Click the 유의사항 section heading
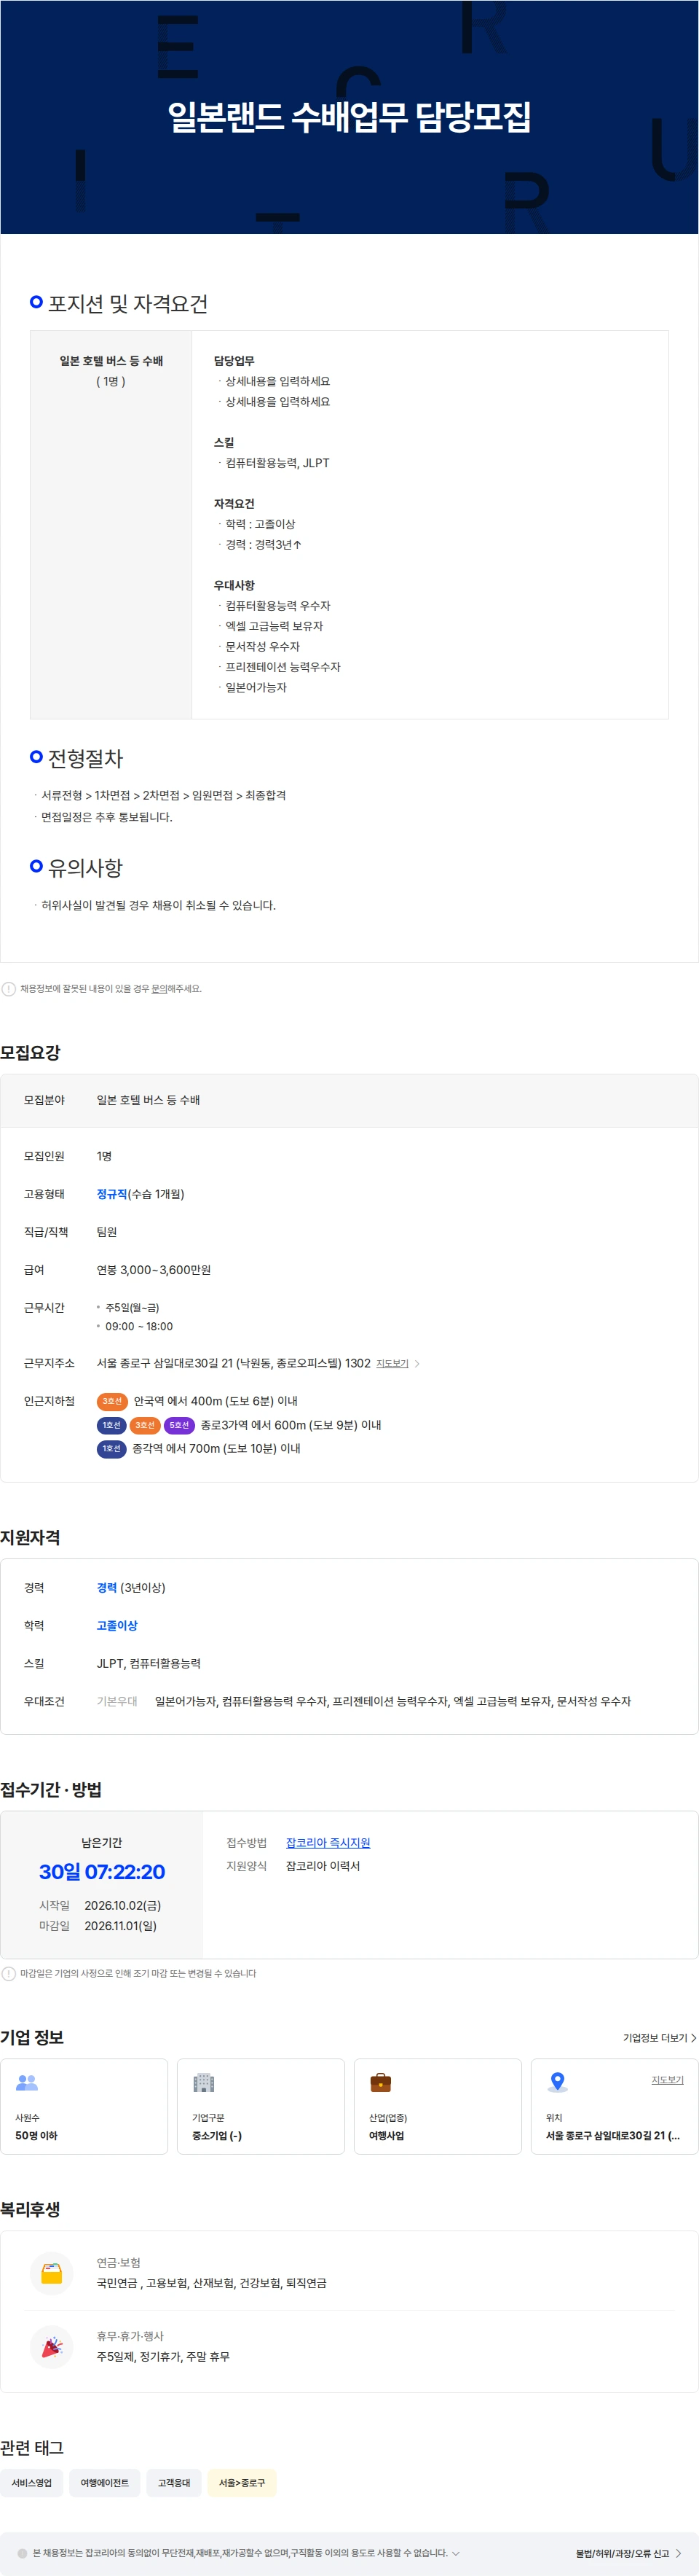This screenshot has width=699, height=2576. 86,868
